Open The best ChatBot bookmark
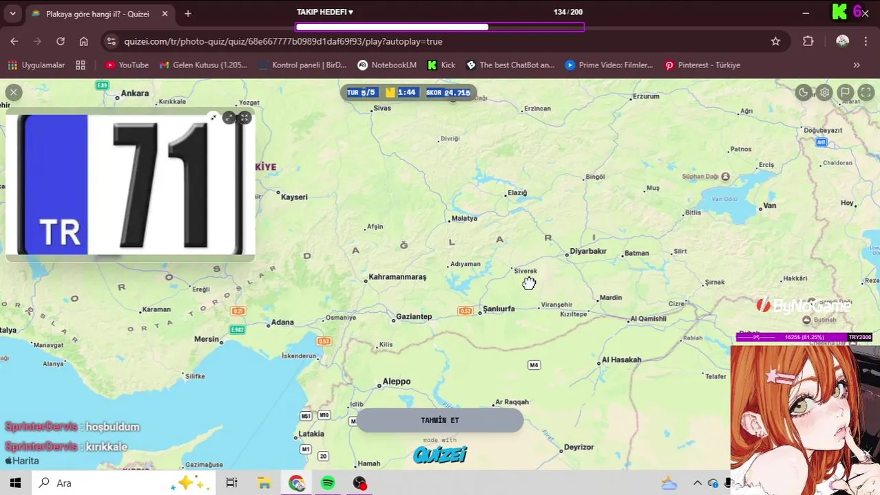Screen dimensions: 880x495 click(x=510, y=65)
